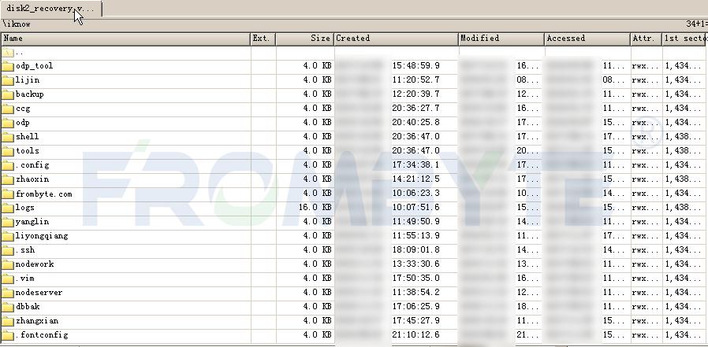Click the nodeserver folder name

coord(39,293)
